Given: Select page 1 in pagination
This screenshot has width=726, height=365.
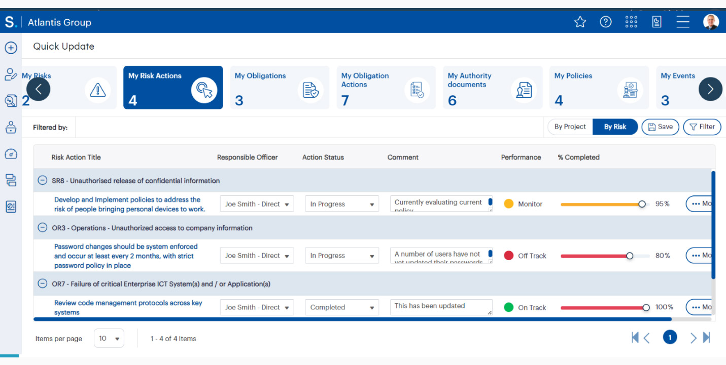Looking at the screenshot, I should (670, 338).
